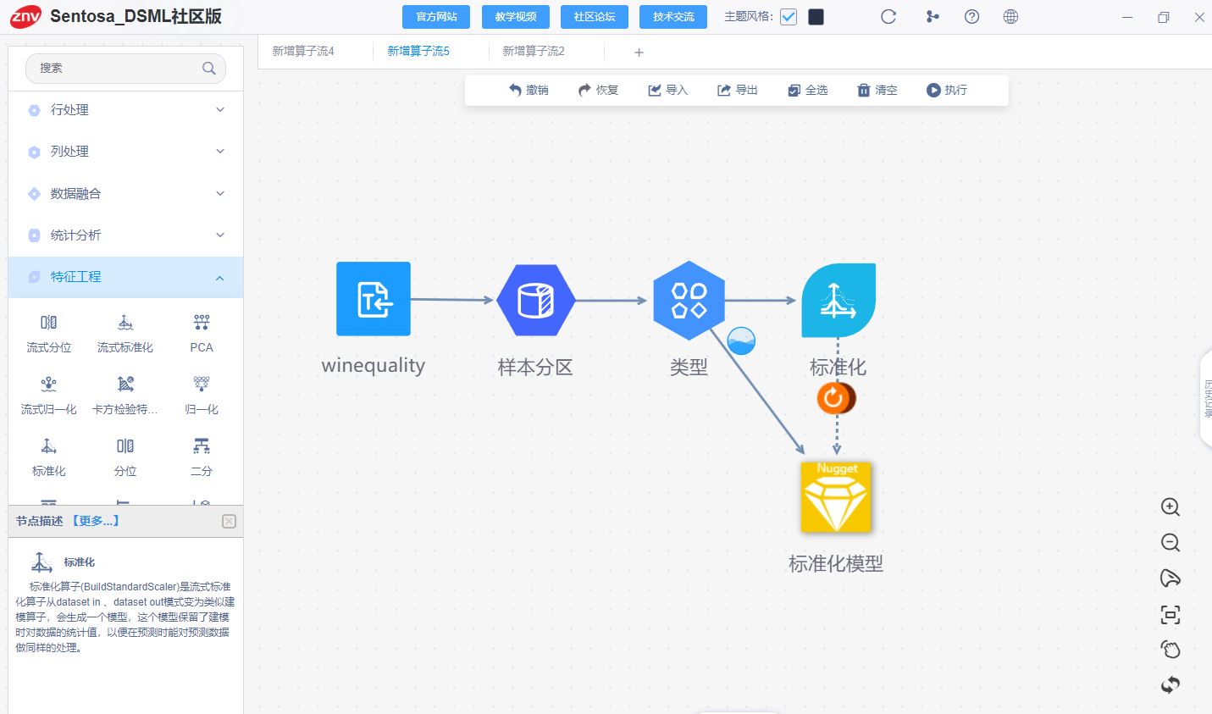Open the 历史记录 side tab
1212x714 pixels.
tap(1207, 399)
